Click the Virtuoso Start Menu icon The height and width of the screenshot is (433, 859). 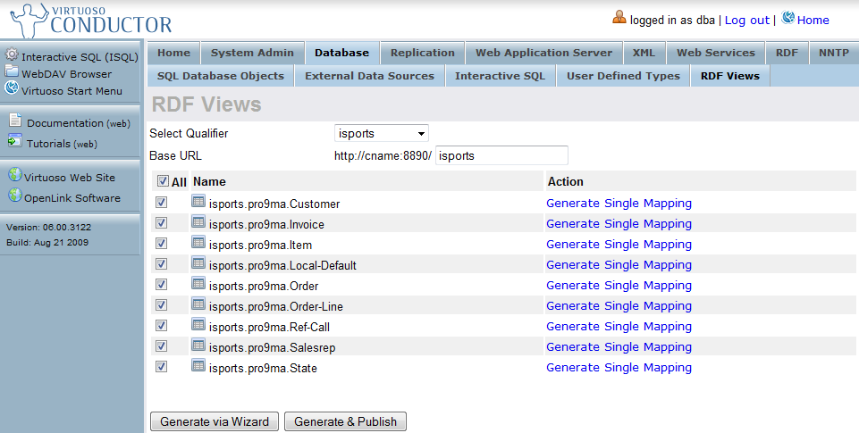(x=12, y=88)
